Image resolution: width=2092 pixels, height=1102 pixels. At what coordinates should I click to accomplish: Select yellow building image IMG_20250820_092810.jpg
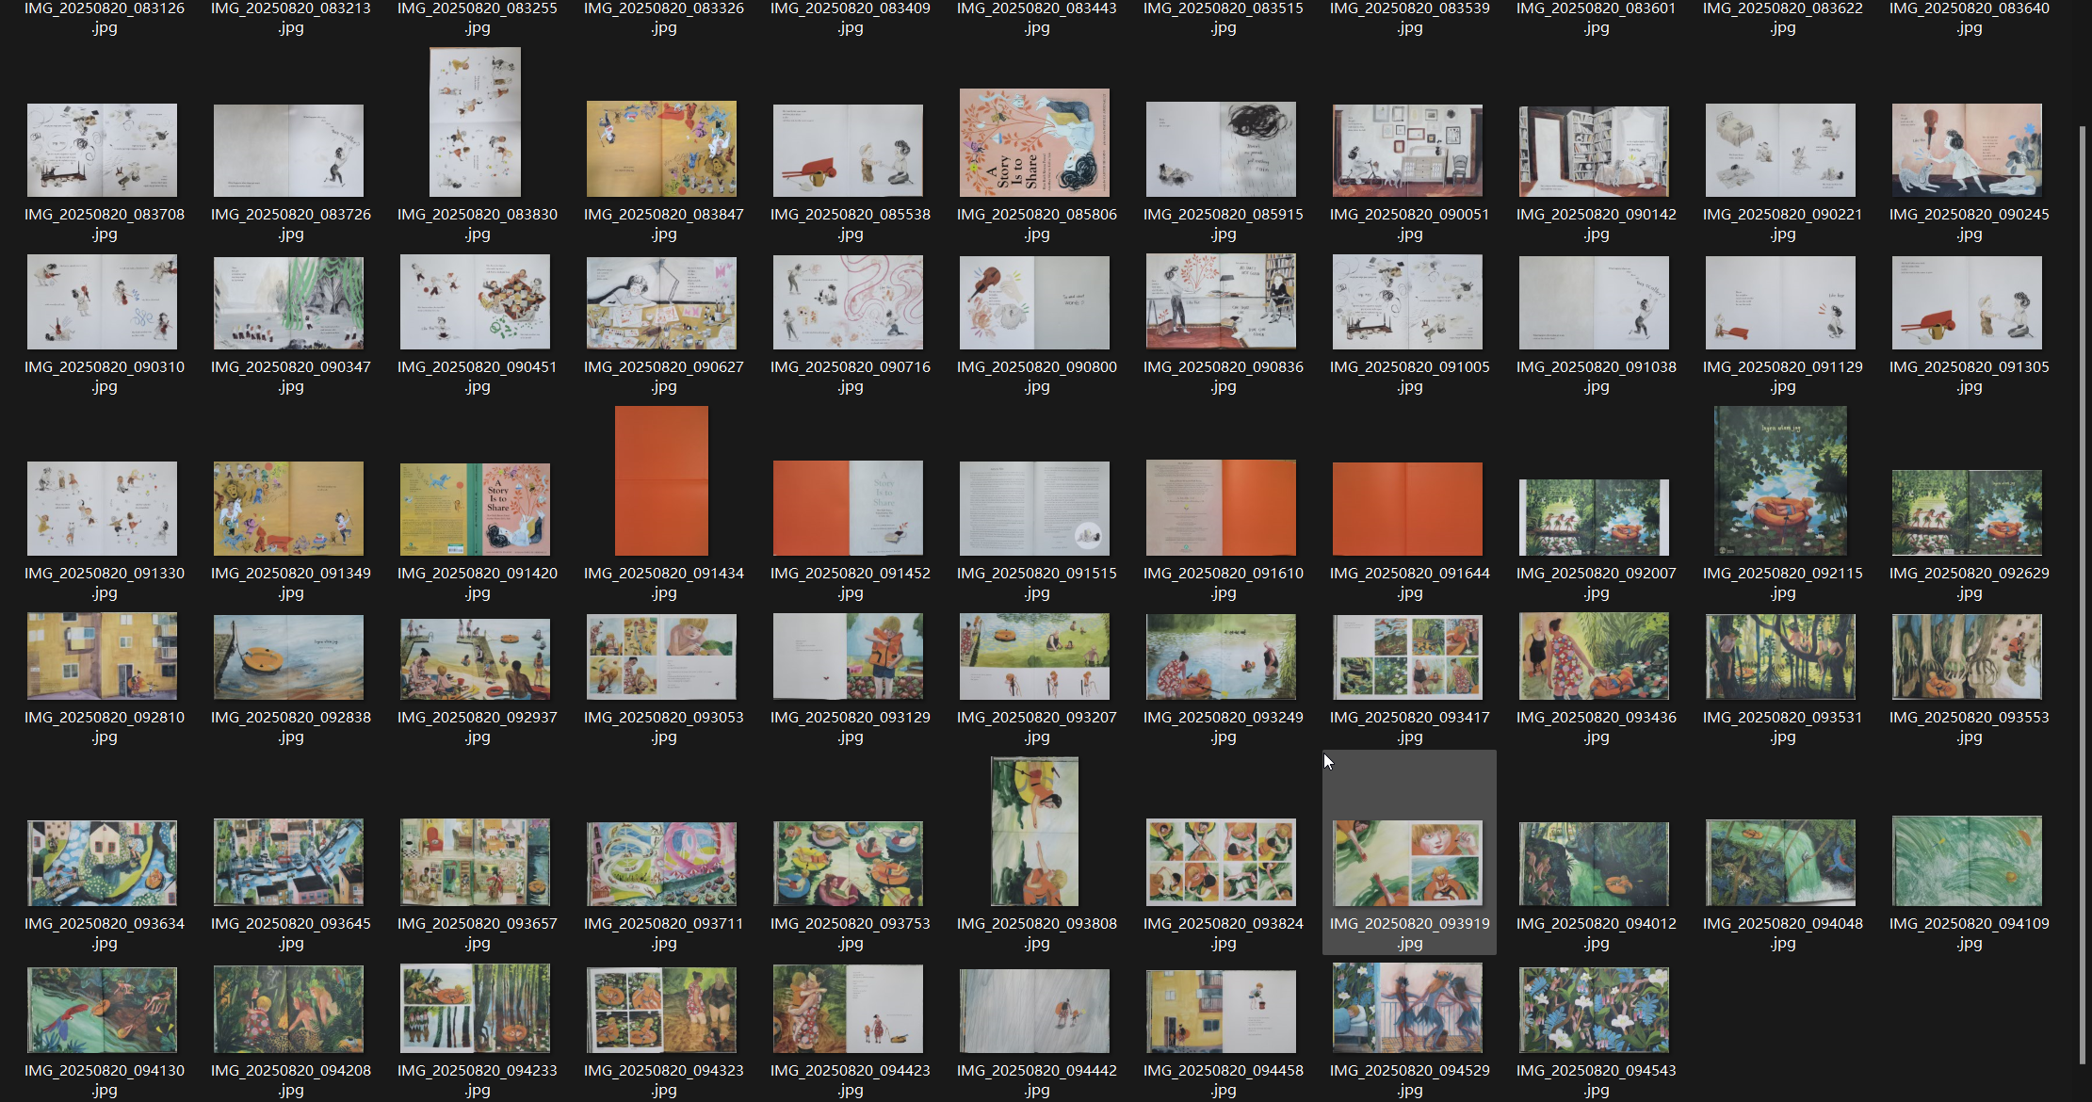coord(102,656)
